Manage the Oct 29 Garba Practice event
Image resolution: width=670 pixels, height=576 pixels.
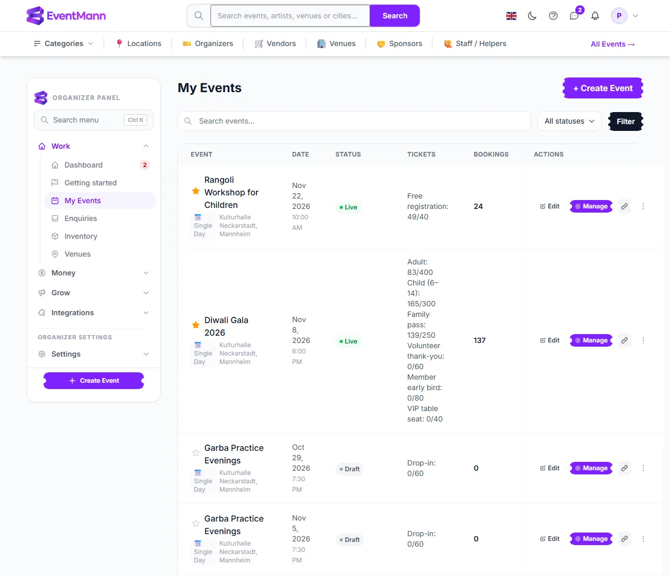tap(591, 468)
